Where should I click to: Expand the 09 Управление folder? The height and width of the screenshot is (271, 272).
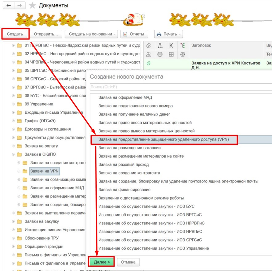tap(13, 104)
